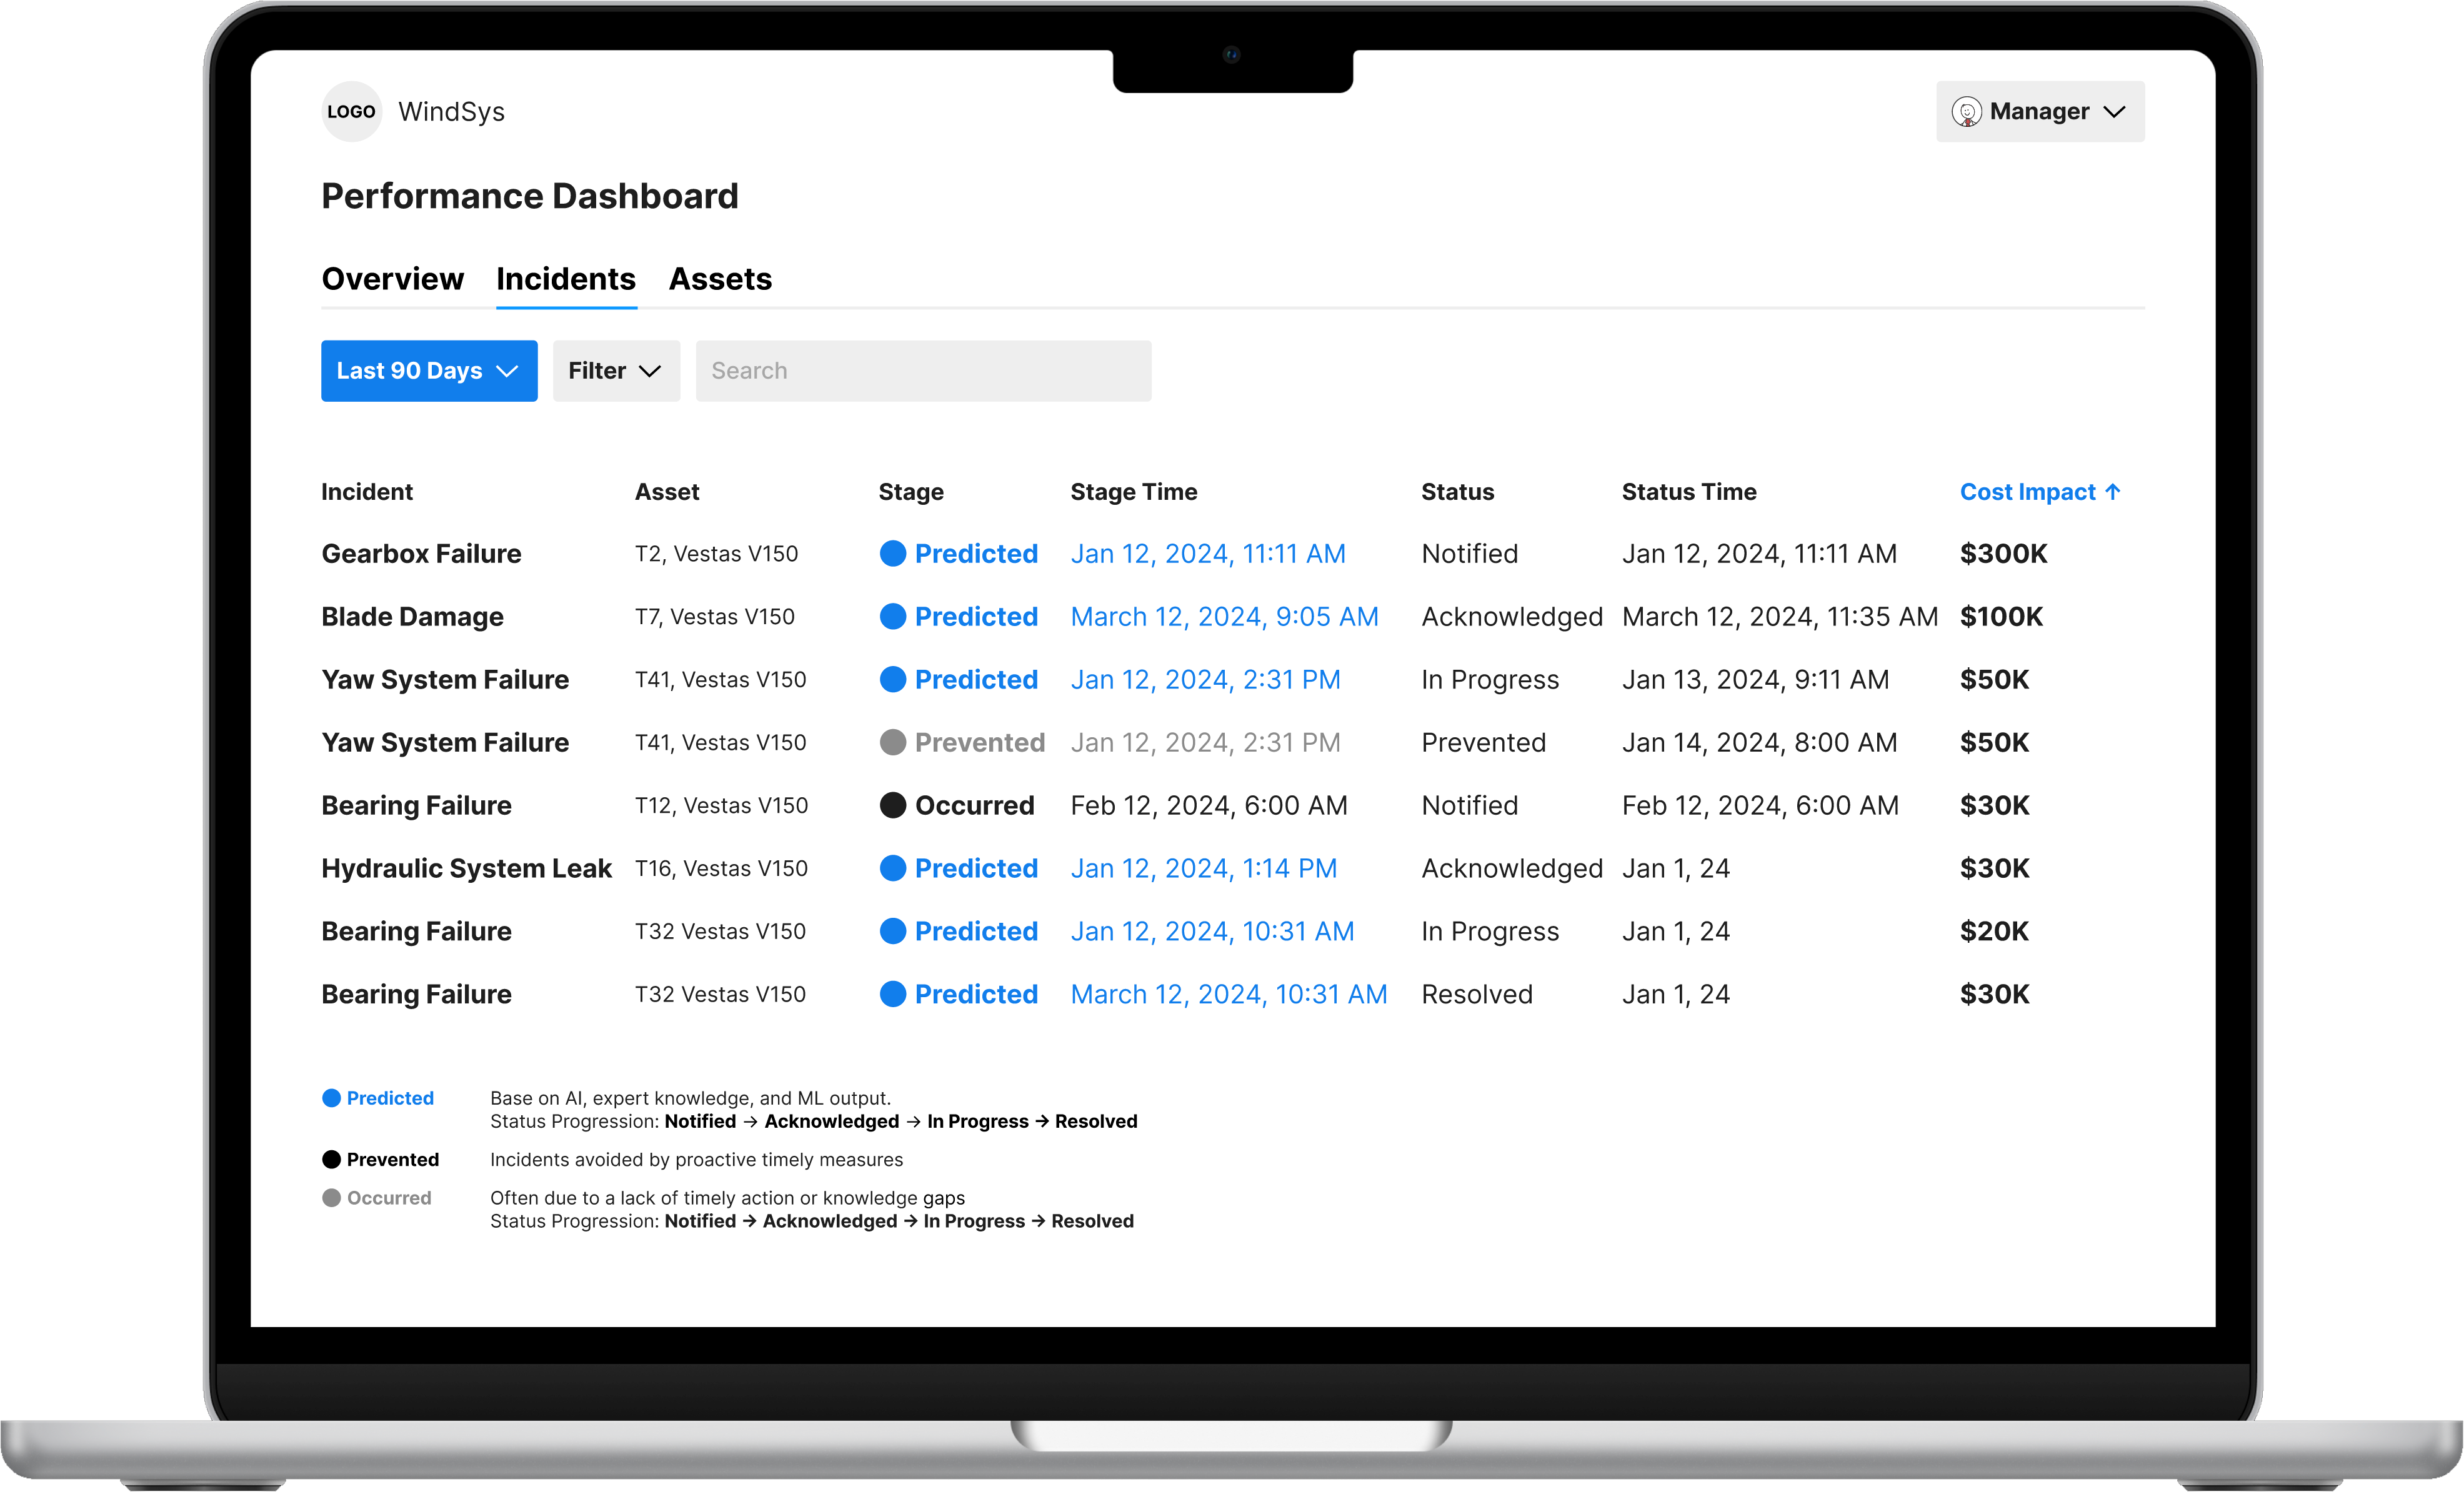Click the blue Predicted dot in the legend

[x=331, y=1098]
